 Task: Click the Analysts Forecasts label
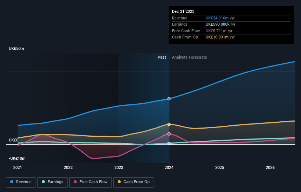(x=189, y=58)
